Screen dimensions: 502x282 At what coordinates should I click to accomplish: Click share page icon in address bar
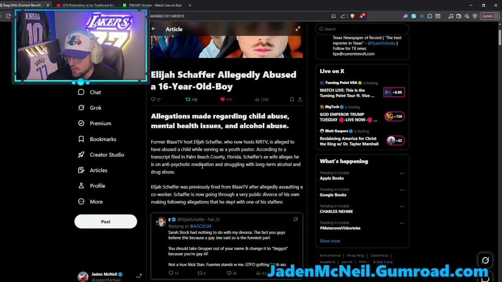(x=343, y=16)
